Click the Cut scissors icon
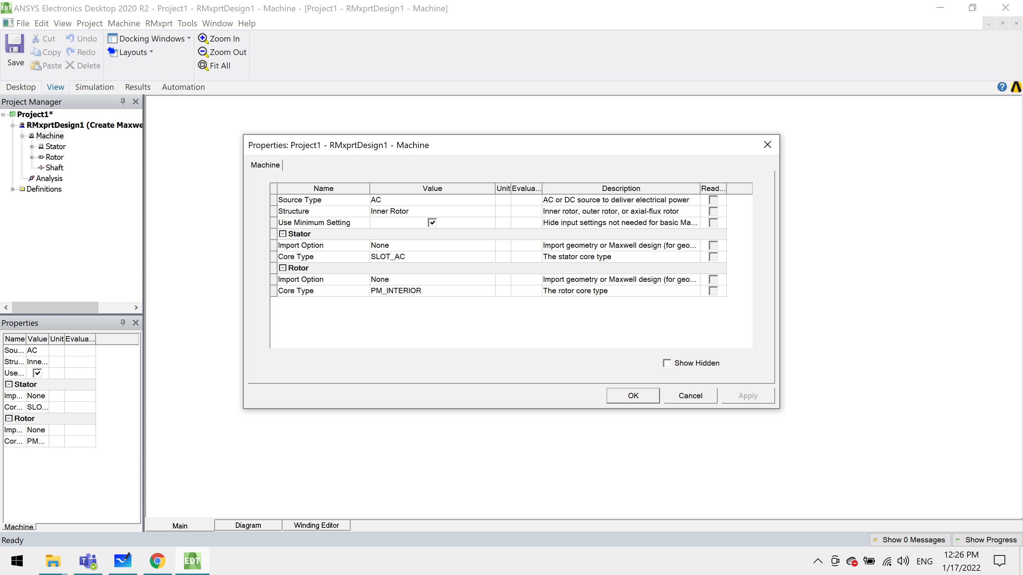This screenshot has height=575, width=1023. coord(36,38)
